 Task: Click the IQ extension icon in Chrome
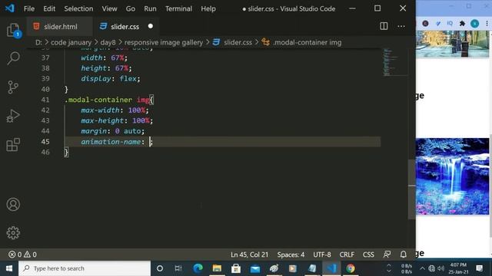click(x=450, y=24)
